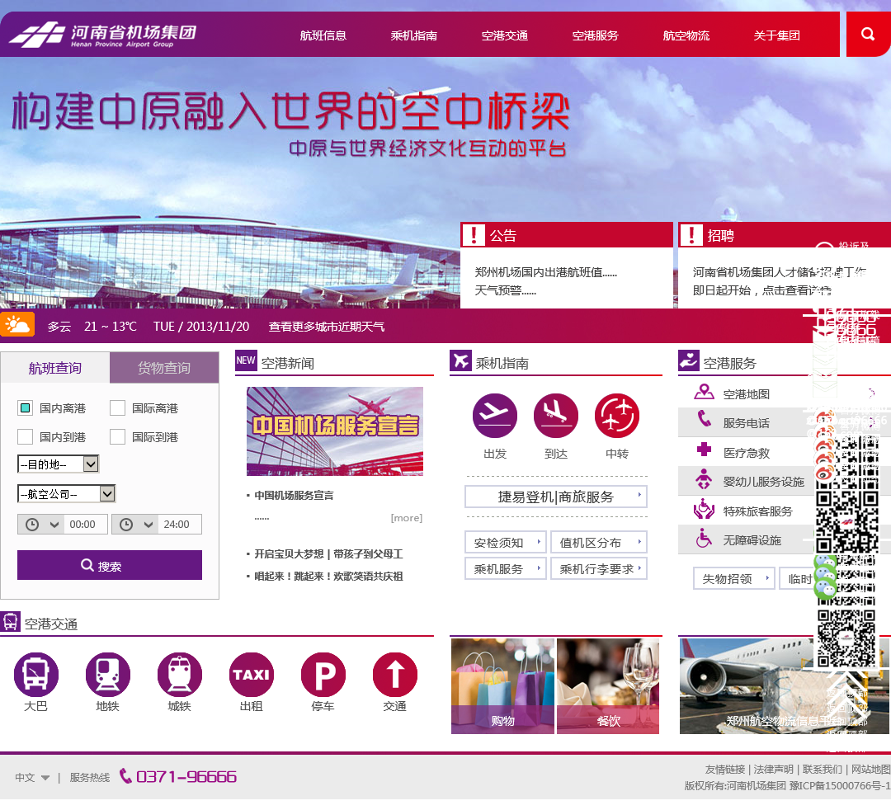The width and height of the screenshot is (891, 810).
Task: Switch to the 航班查询 tab
Action: coord(55,368)
